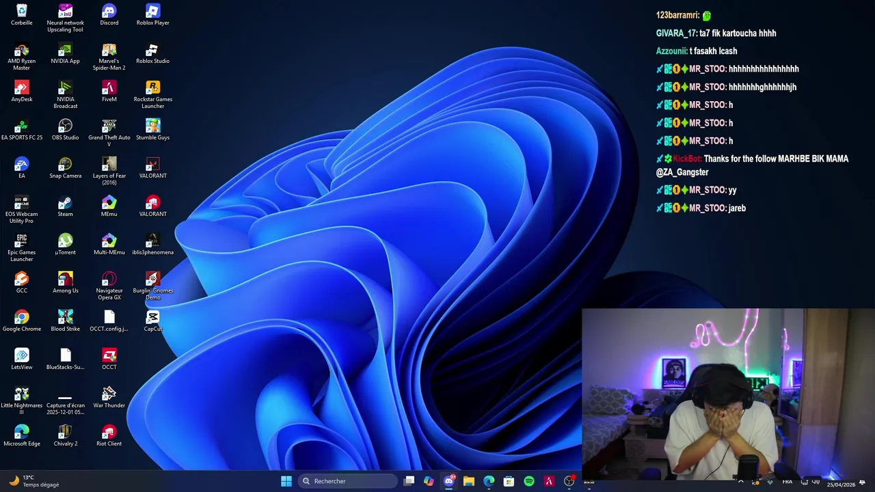Select the LetsView shortcut
This screenshot has width=875, height=492.
point(22,359)
